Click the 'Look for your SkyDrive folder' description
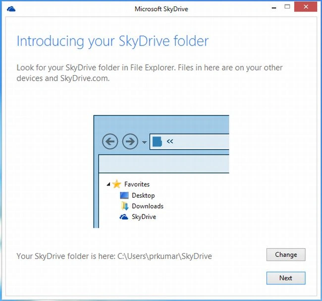 (150, 73)
